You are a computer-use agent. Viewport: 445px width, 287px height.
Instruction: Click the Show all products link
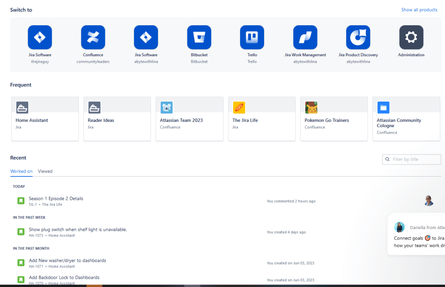click(x=419, y=10)
